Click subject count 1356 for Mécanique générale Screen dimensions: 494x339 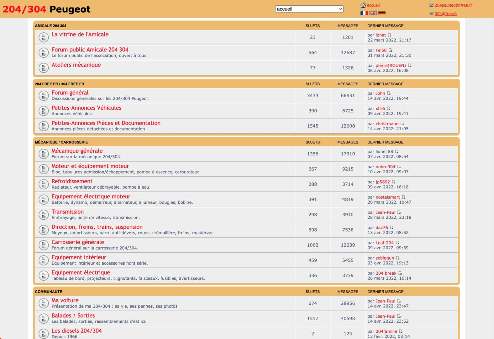[313, 154]
